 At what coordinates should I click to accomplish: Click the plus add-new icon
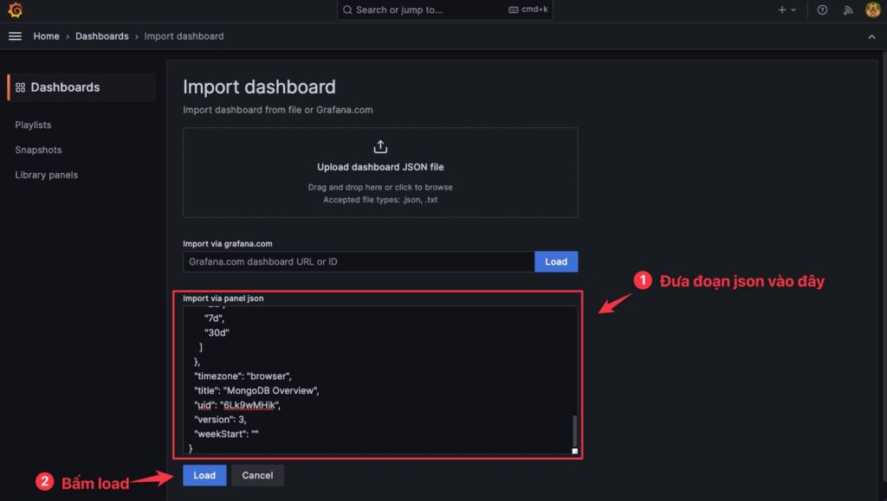pos(782,10)
